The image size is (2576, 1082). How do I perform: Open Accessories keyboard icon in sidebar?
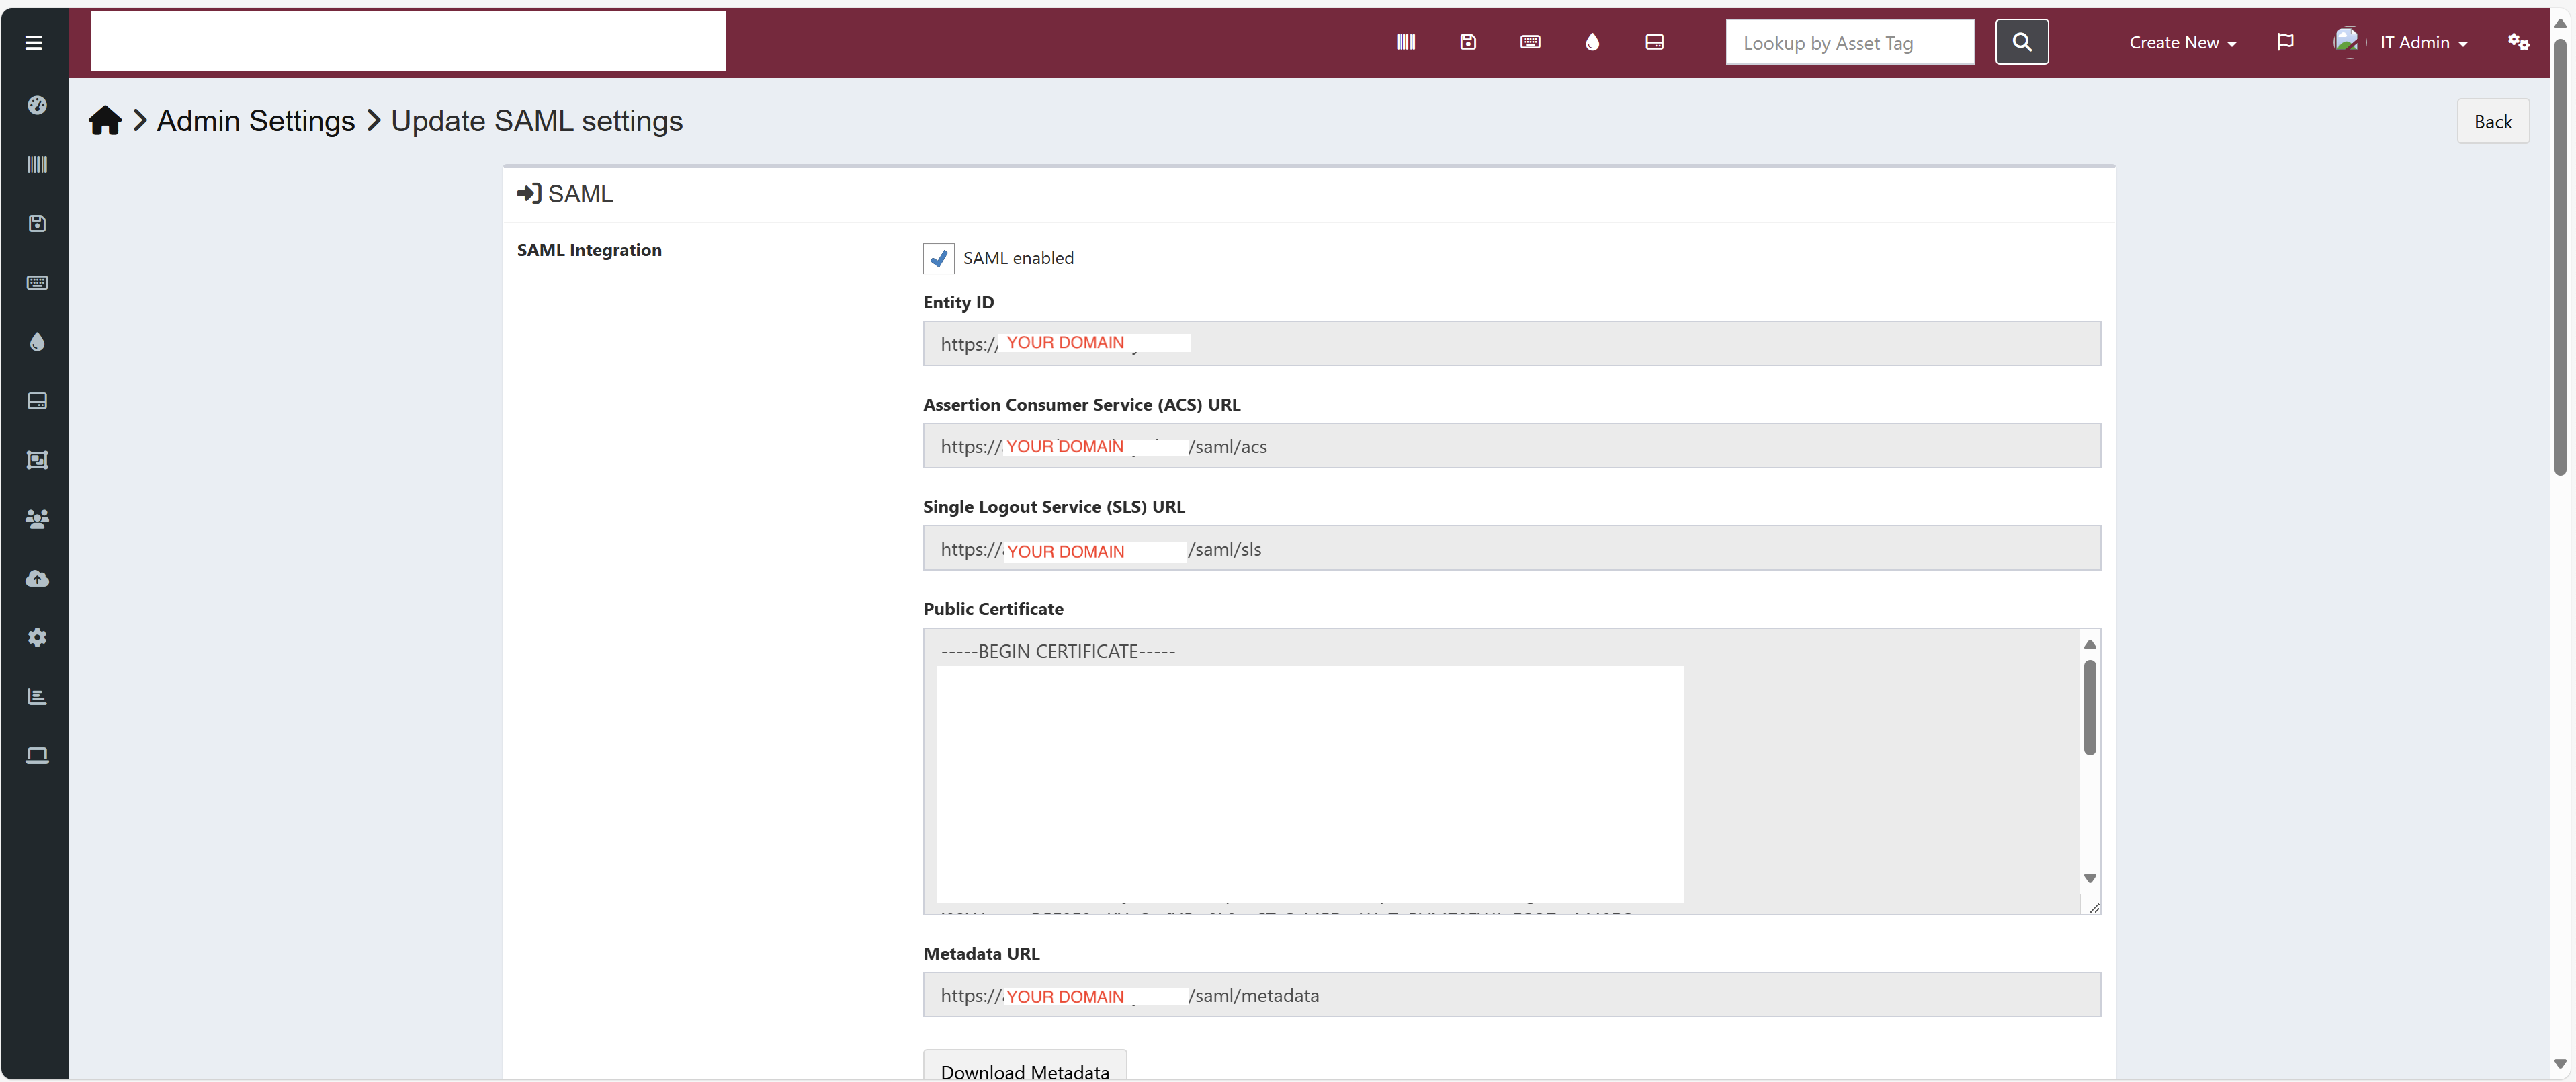pyautogui.click(x=37, y=282)
